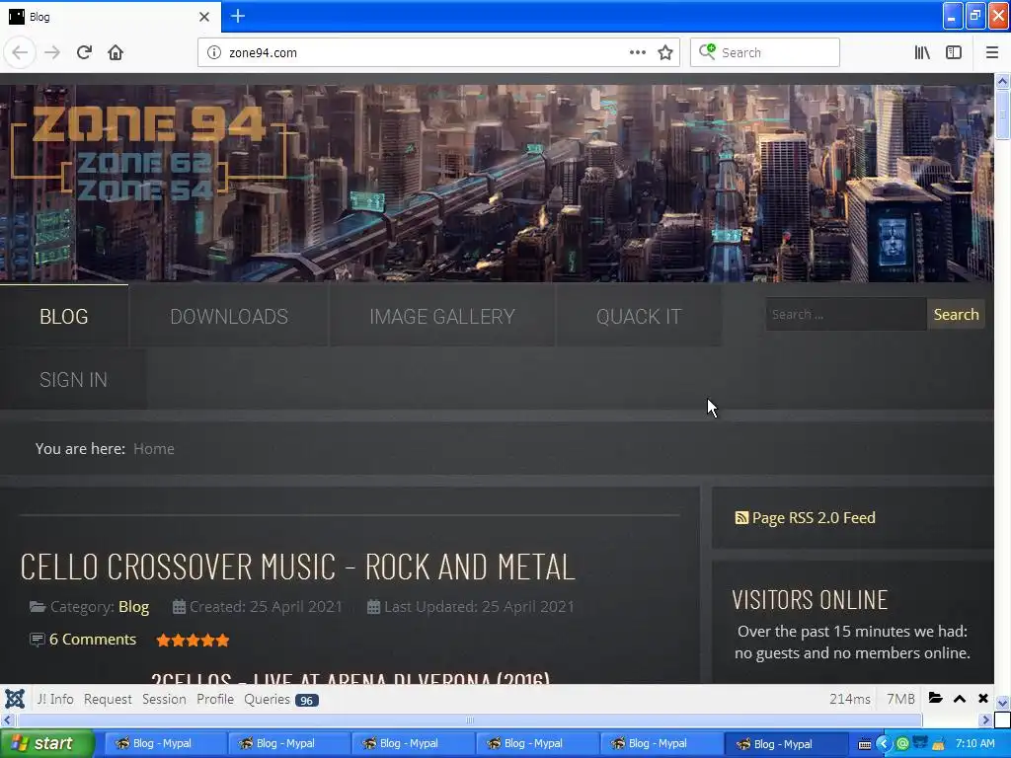Click the Last Updated: 25 April 2021 text
This screenshot has height=758, width=1011.
coord(479,607)
